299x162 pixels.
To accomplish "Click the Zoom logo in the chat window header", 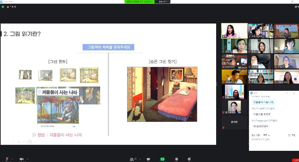I will click(x=252, y=93).
